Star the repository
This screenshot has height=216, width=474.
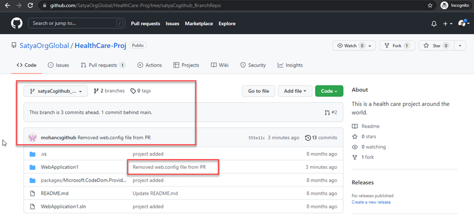[x=437, y=46]
